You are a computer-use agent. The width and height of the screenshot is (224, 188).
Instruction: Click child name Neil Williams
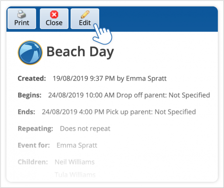pos(75,162)
